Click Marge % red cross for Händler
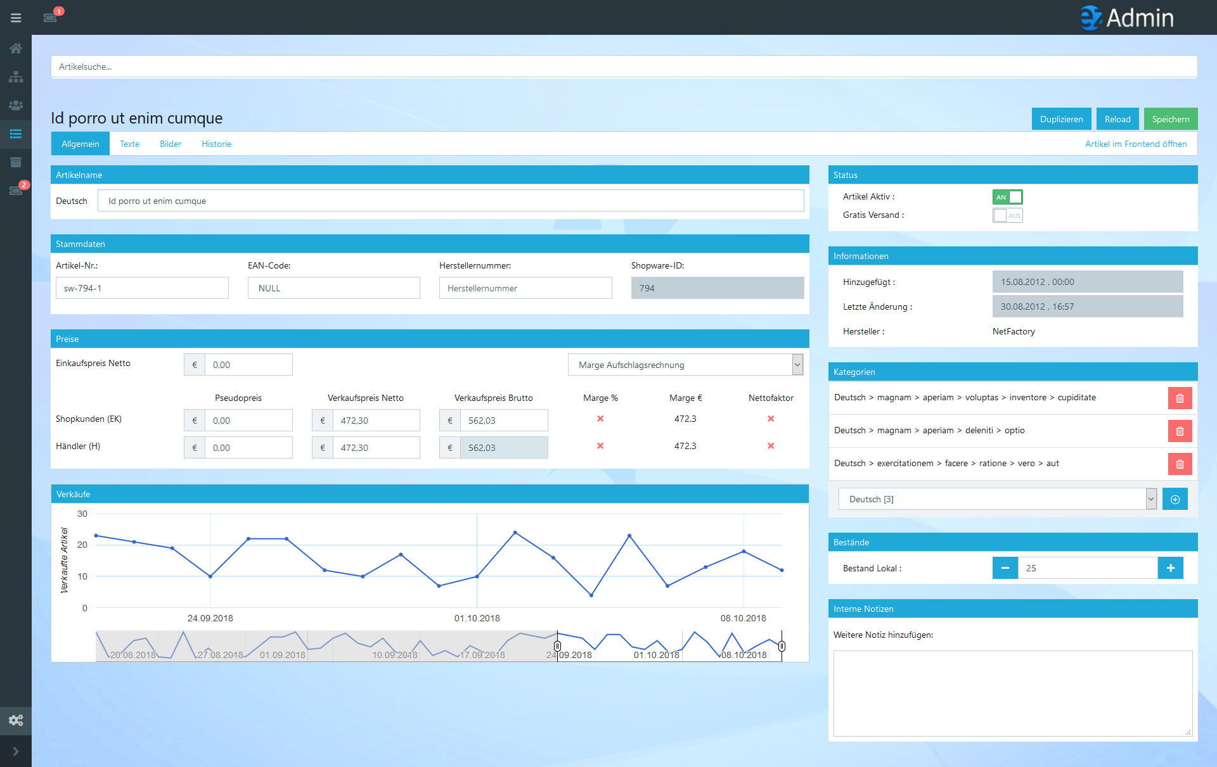The image size is (1217, 767). 600,446
